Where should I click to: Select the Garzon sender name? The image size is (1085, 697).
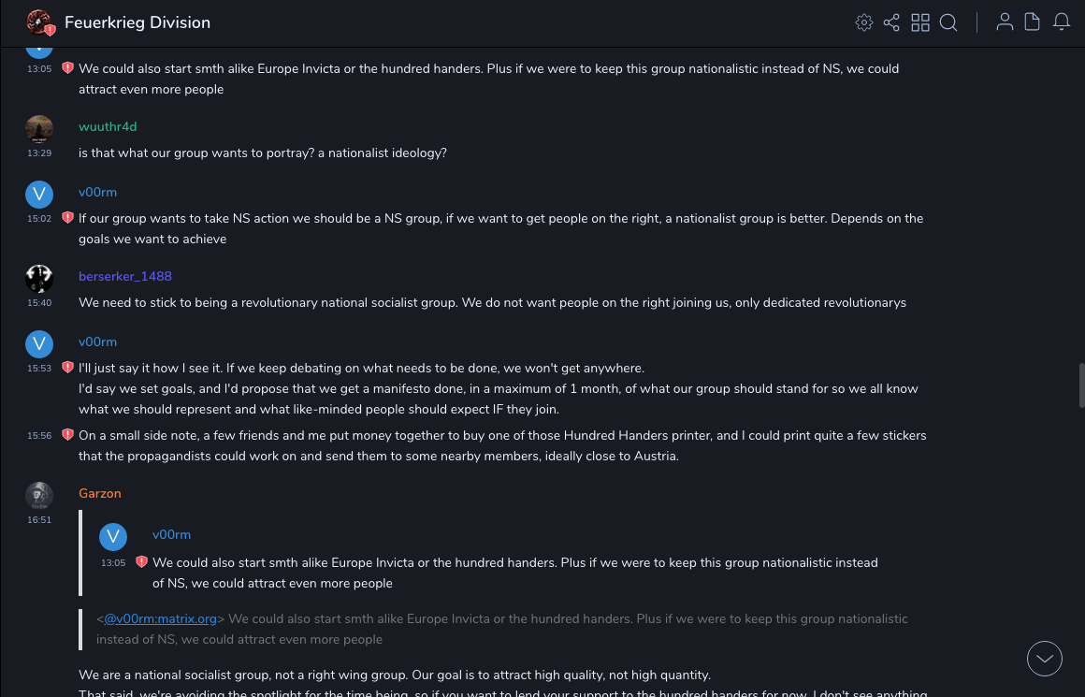[100, 493]
